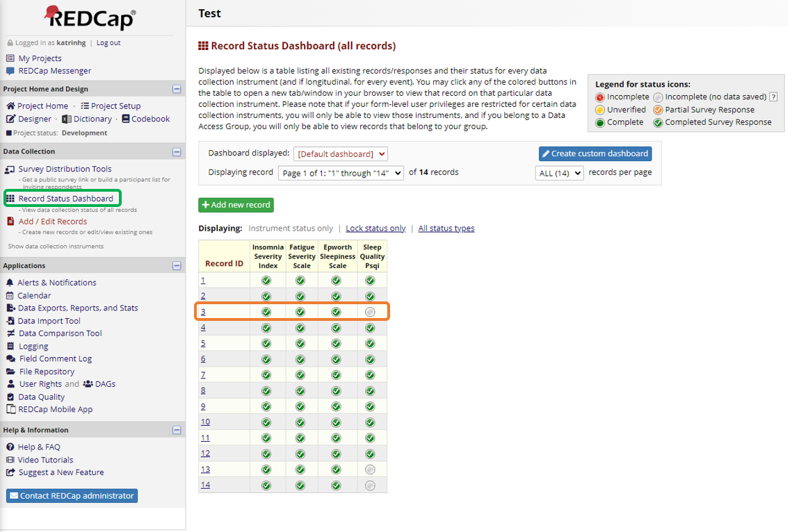Open record 14's gray Sleep Quality icon
The height and width of the screenshot is (532, 792).
pyautogui.click(x=370, y=485)
